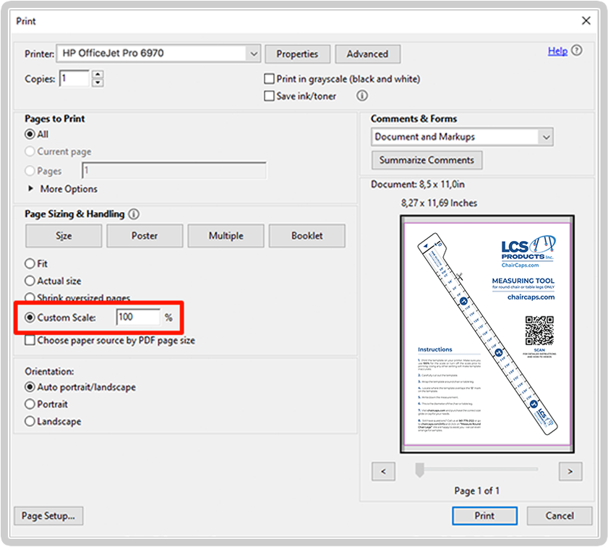
Task: Switch to the Size sizing tab
Action: click(x=64, y=235)
